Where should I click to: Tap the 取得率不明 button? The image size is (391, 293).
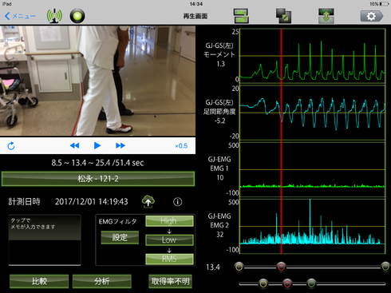click(x=170, y=281)
